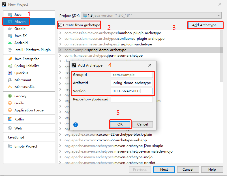
Task: Click the New Project Cancel button
Action: tap(188, 170)
